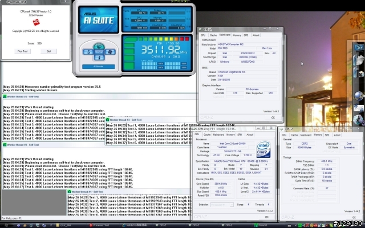Viewport: 365px width, 228px height.
Task: Click the Core Speed value in CPU-Z
Action: [x=221, y=184]
